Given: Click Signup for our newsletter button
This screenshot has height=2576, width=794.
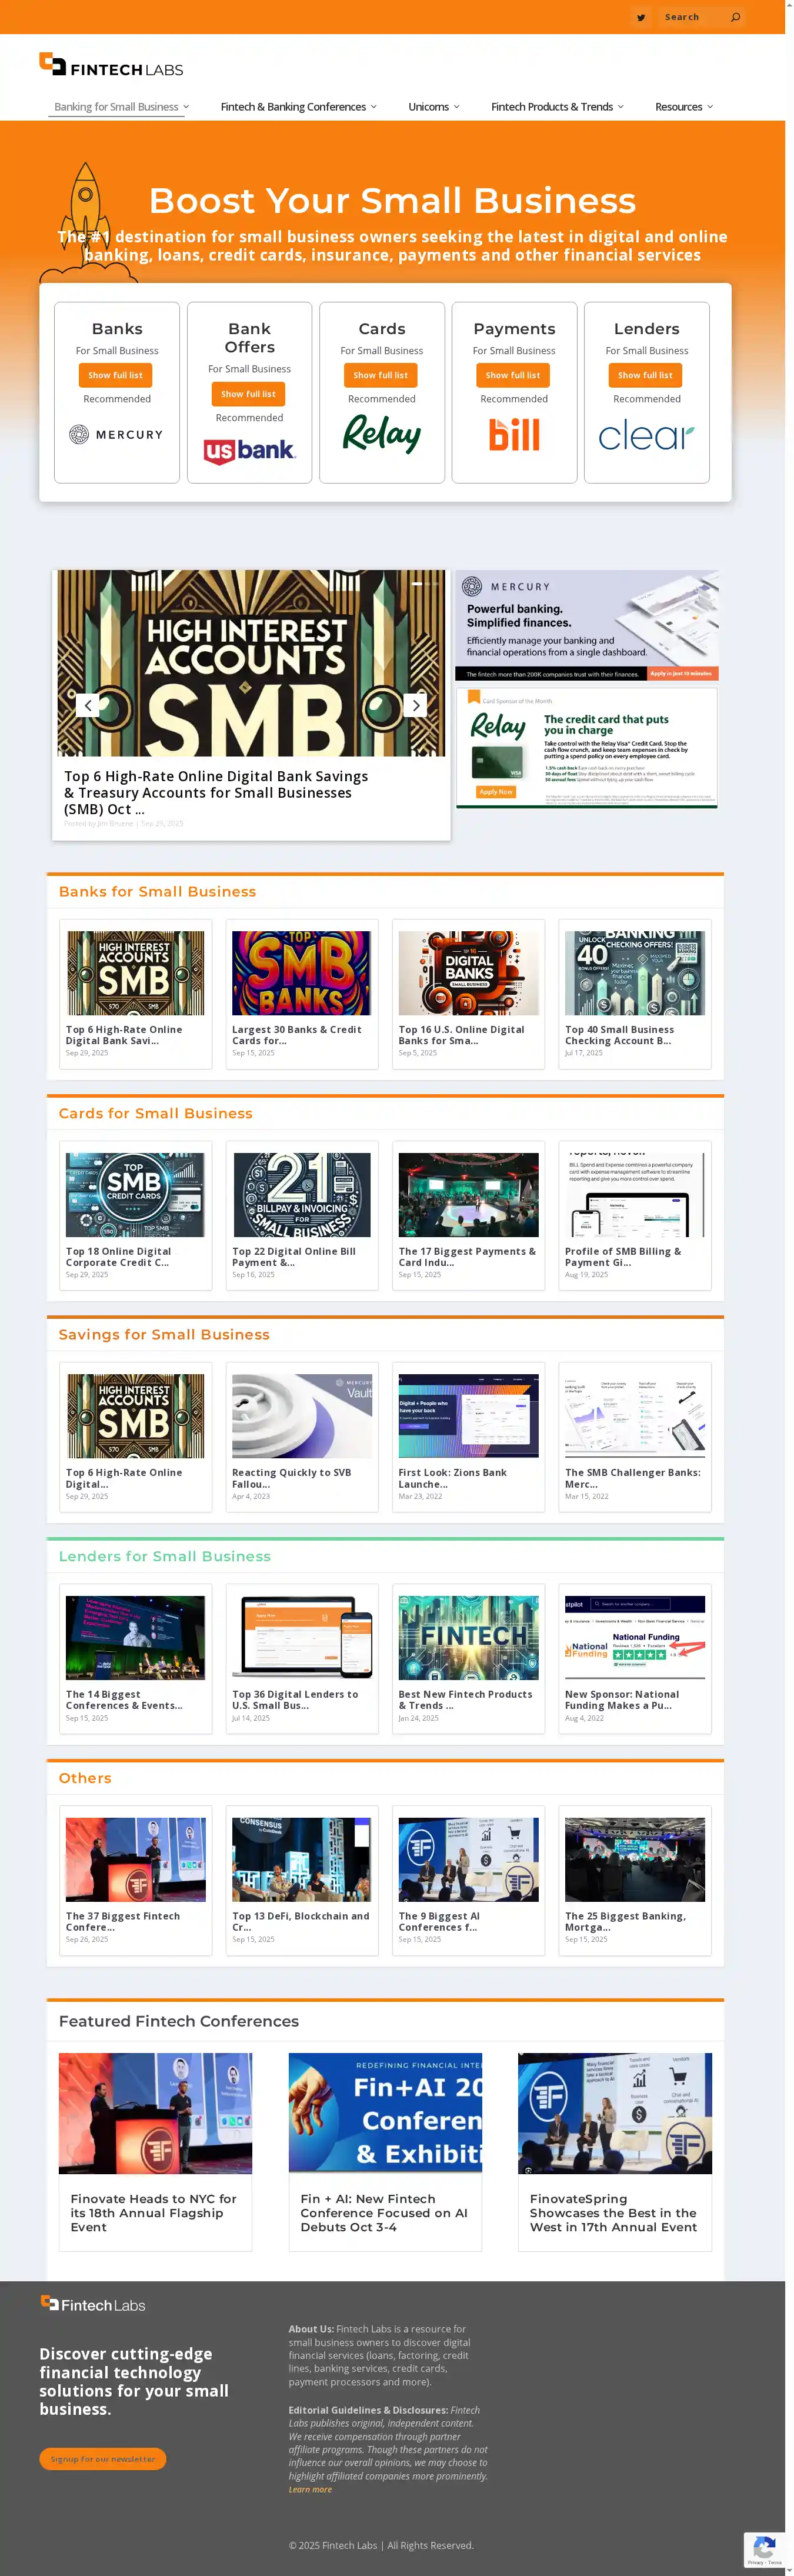Looking at the screenshot, I should [x=103, y=2458].
